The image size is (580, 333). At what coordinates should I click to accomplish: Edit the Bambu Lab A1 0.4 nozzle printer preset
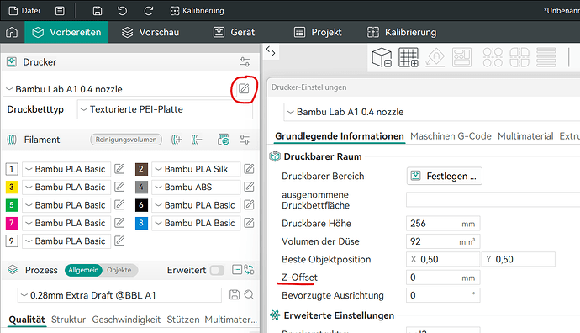point(244,89)
